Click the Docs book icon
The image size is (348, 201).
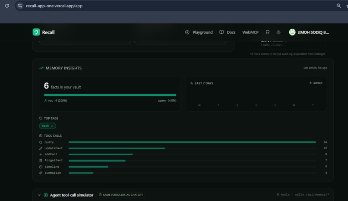click(221, 32)
